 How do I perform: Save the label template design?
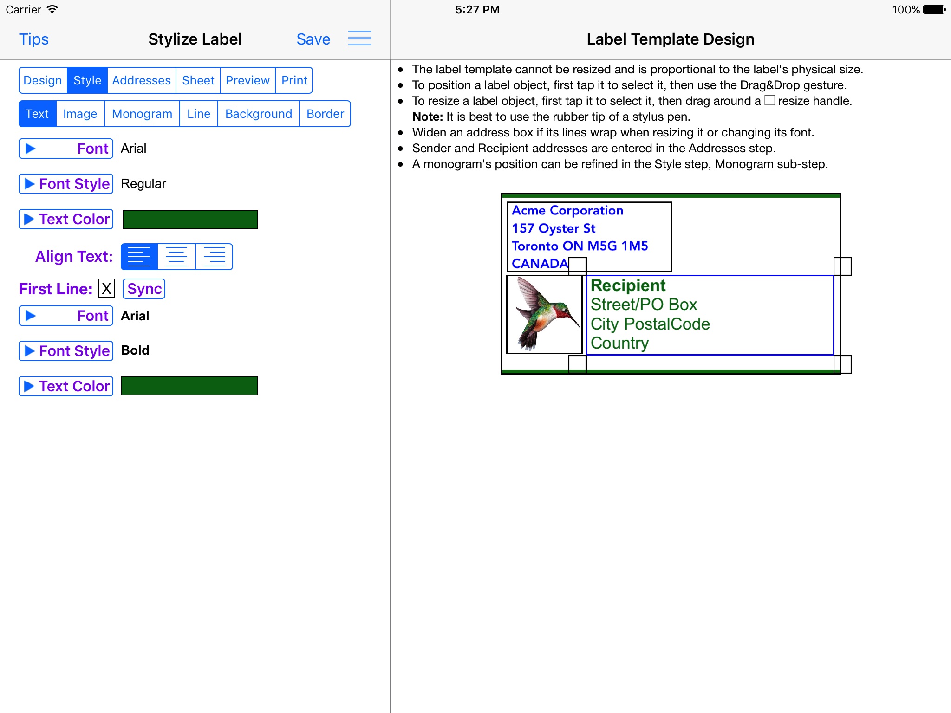(x=312, y=38)
